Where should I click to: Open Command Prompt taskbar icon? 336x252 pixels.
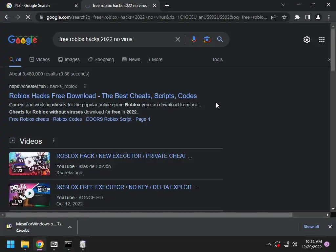[x=68, y=244]
